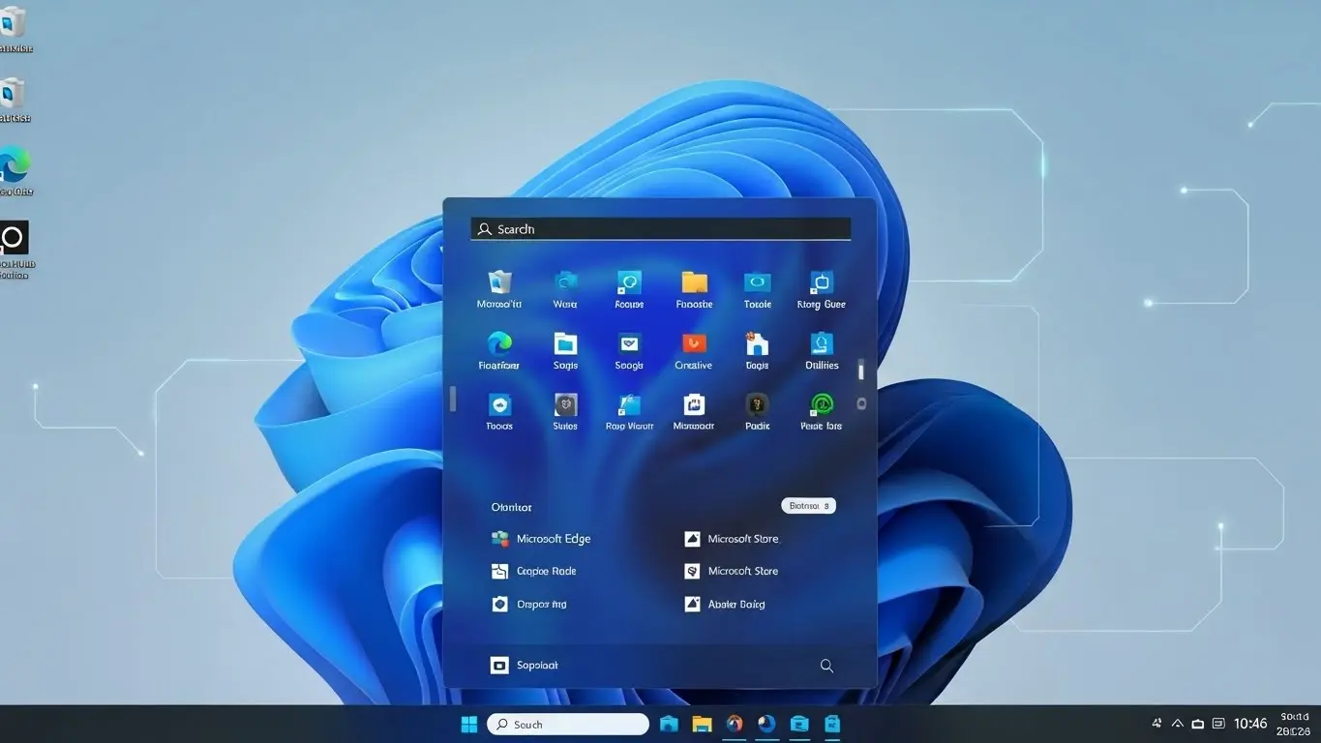Open Firefox from the taskbar

pyautogui.click(x=734, y=723)
